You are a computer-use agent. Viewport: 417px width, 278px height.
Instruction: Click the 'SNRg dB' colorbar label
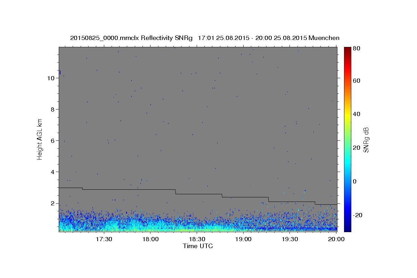(x=366, y=140)
